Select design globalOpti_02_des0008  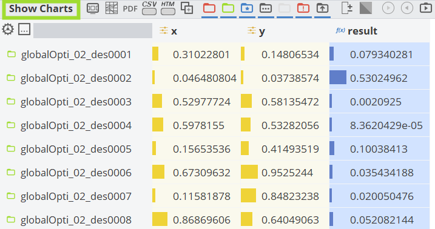pos(76,220)
